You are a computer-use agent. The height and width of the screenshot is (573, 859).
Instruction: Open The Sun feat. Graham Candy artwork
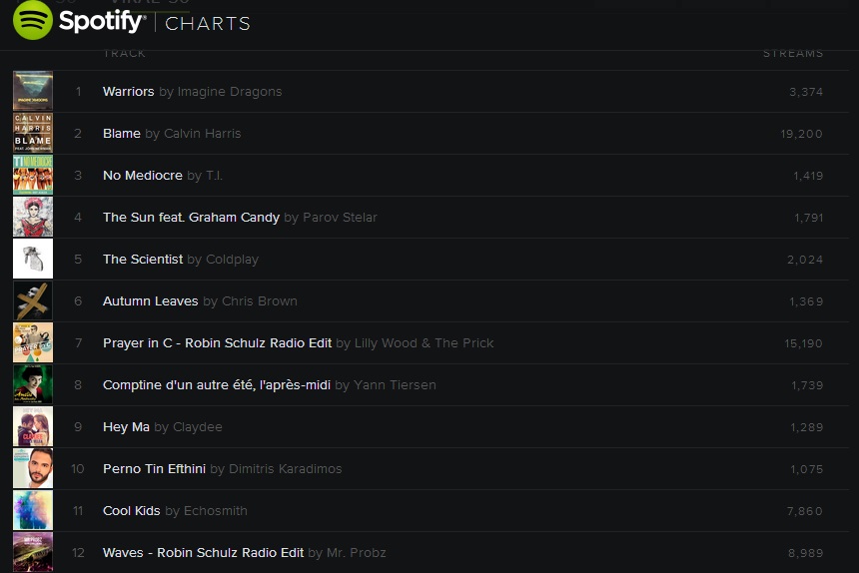pyautogui.click(x=33, y=217)
